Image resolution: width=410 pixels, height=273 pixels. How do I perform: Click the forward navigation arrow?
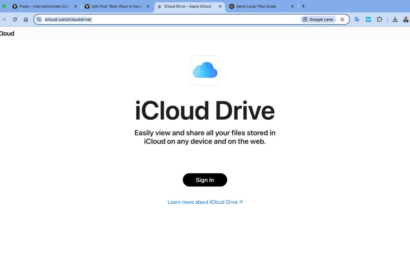pos(4,19)
